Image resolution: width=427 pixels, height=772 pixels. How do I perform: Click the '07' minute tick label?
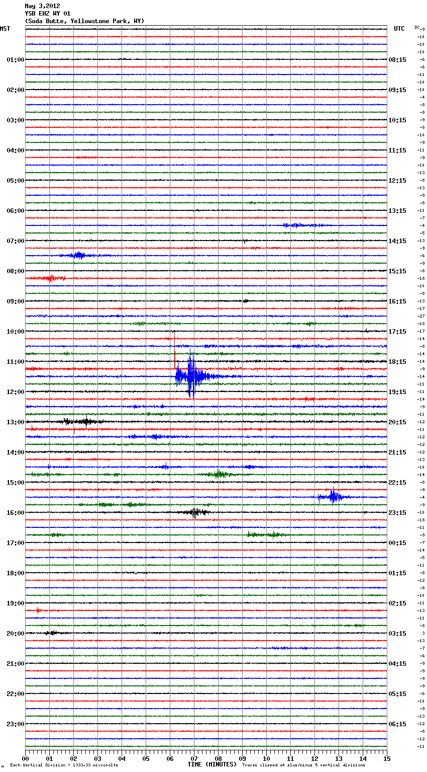[x=194, y=758]
